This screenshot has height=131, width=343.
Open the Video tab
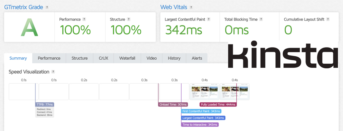(152, 58)
